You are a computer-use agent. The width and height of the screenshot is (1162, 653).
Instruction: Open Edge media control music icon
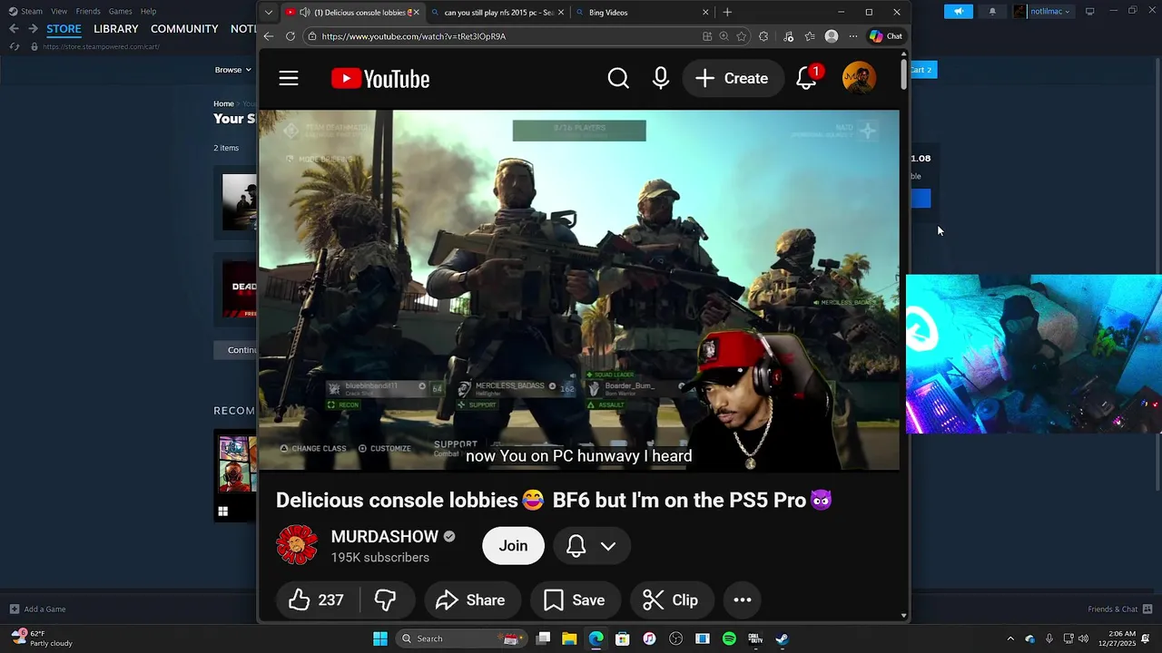[x=788, y=36]
